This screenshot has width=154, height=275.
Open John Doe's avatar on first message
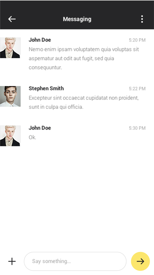10,48
